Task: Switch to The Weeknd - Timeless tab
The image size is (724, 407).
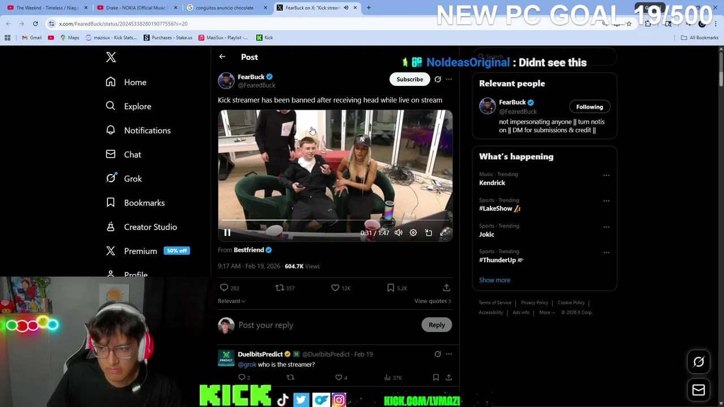Action: [x=48, y=8]
